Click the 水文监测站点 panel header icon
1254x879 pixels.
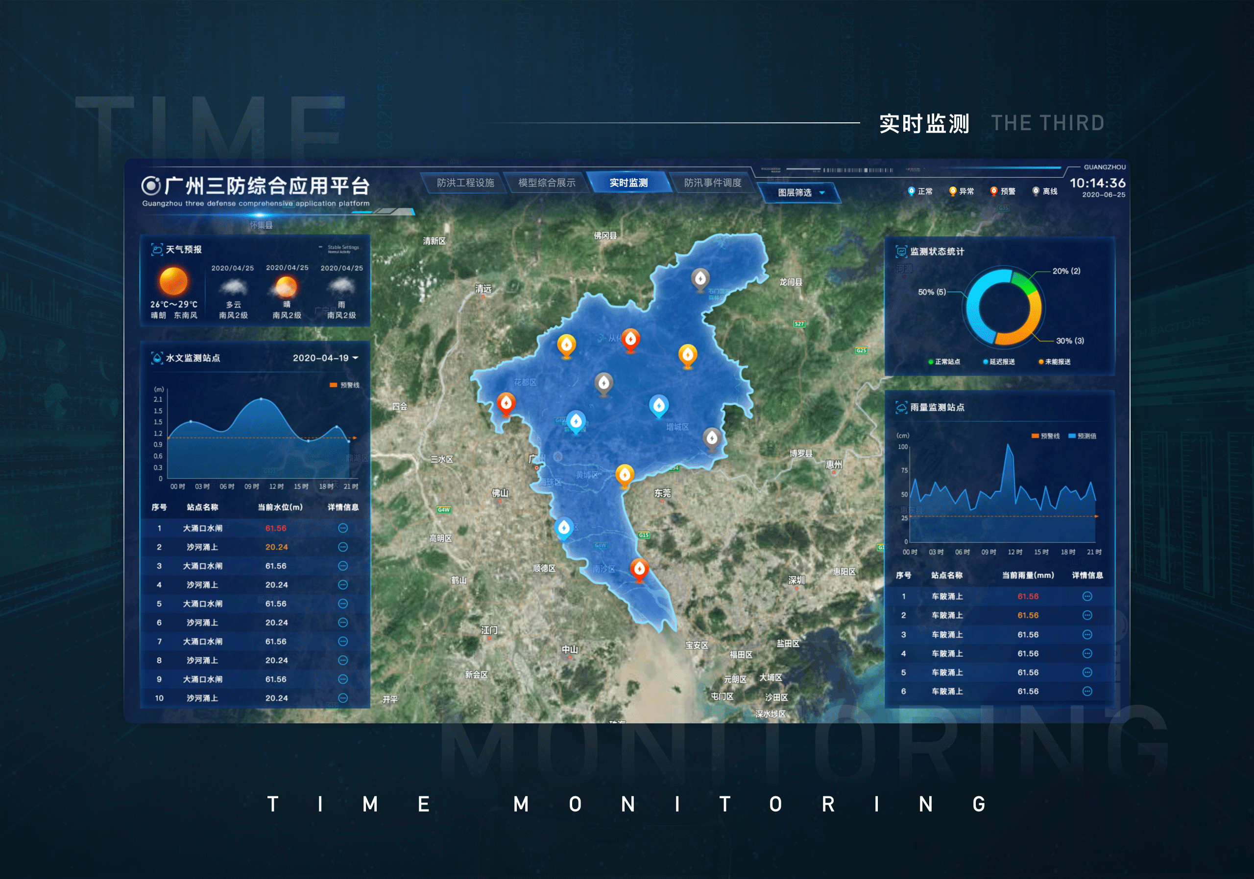point(157,358)
